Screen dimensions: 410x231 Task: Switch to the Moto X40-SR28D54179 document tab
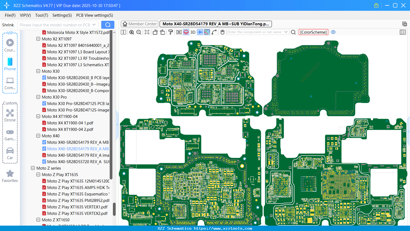point(216,24)
